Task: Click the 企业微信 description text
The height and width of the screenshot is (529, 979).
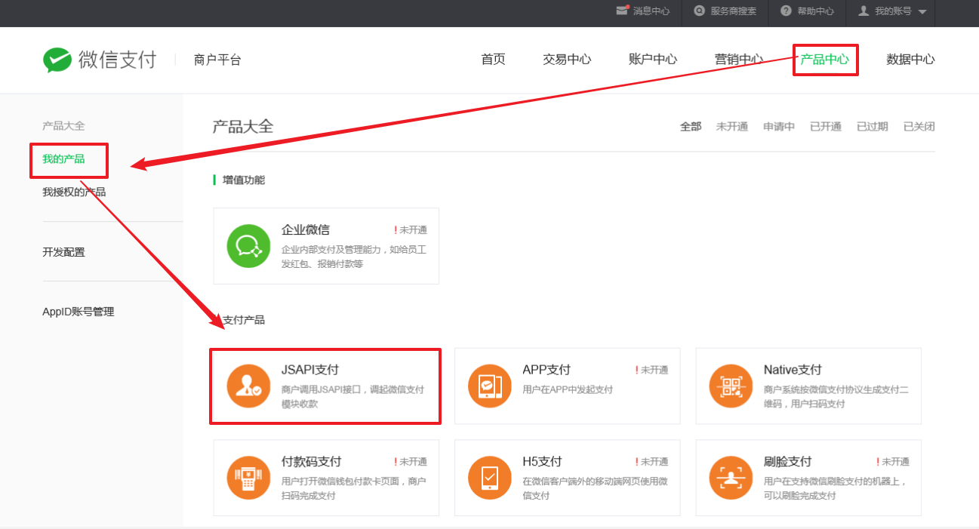Action: [354, 257]
